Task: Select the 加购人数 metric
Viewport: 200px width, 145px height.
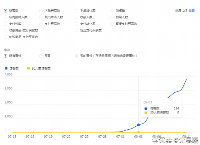Action: pos(112,17)
